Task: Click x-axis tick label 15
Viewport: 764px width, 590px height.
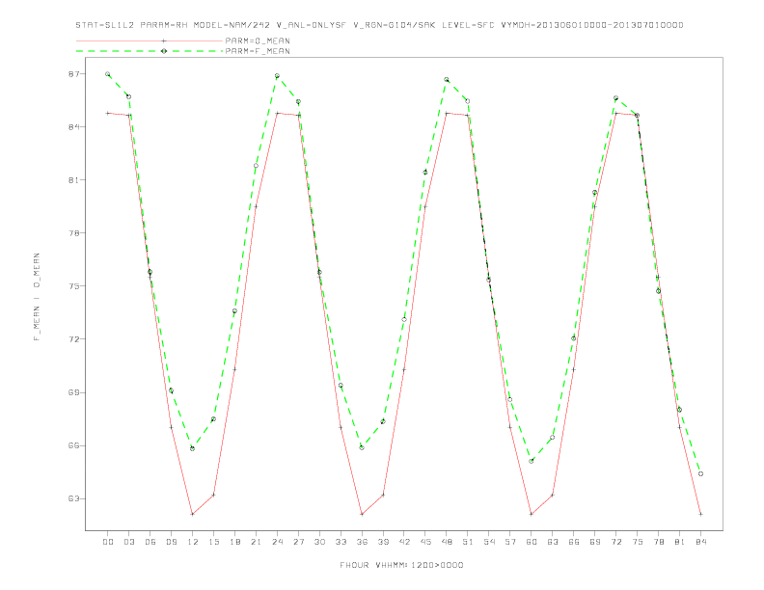Action: 213,542
